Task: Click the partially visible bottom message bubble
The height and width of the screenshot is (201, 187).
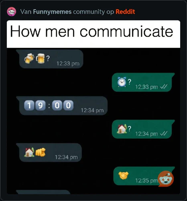Action: click(43, 192)
